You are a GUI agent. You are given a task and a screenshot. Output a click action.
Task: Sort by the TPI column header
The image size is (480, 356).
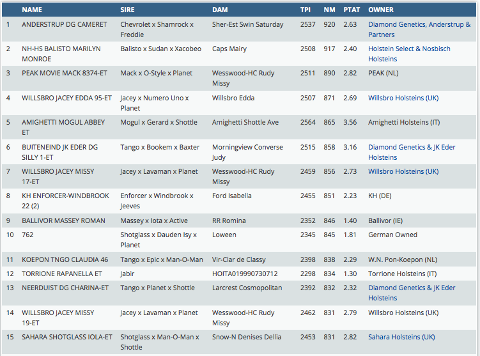tap(306, 10)
